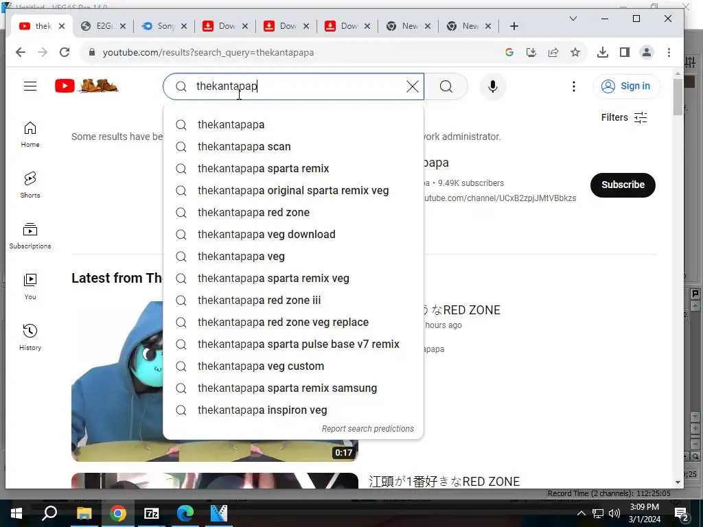Select thekantapapa sparta remix samsung
The height and width of the screenshot is (527, 703).
293,388
